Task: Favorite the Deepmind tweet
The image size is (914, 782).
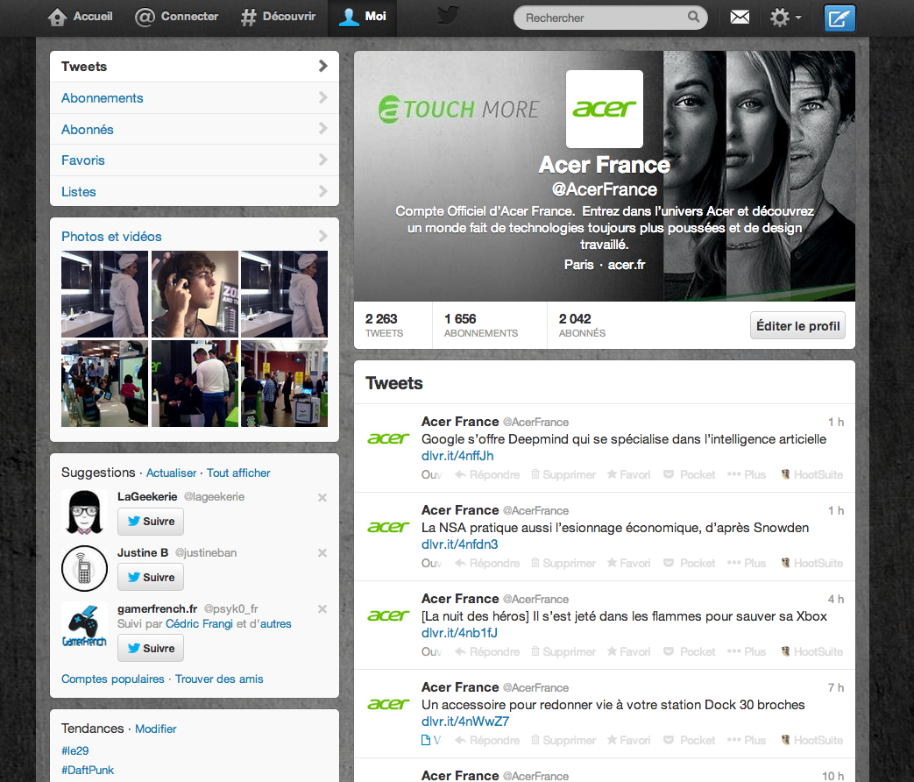Action: pos(628,474)
